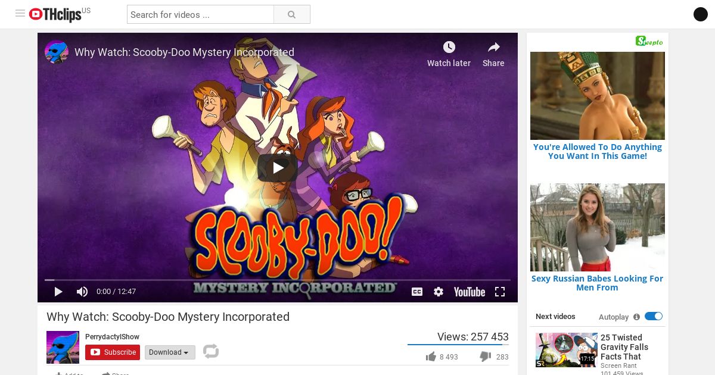The height and width of the screenshot is (375, 715).
Task: Toggle closed captions CC button
Action: [417, 292]
